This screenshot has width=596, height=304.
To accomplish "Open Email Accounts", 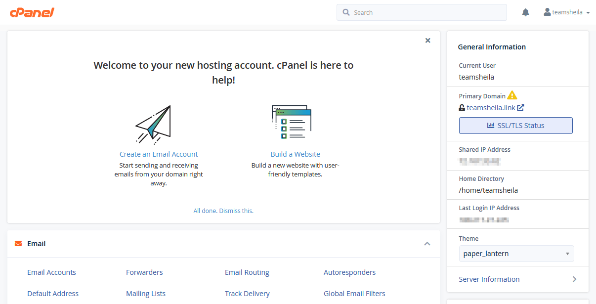I will (x=52, y=272).
